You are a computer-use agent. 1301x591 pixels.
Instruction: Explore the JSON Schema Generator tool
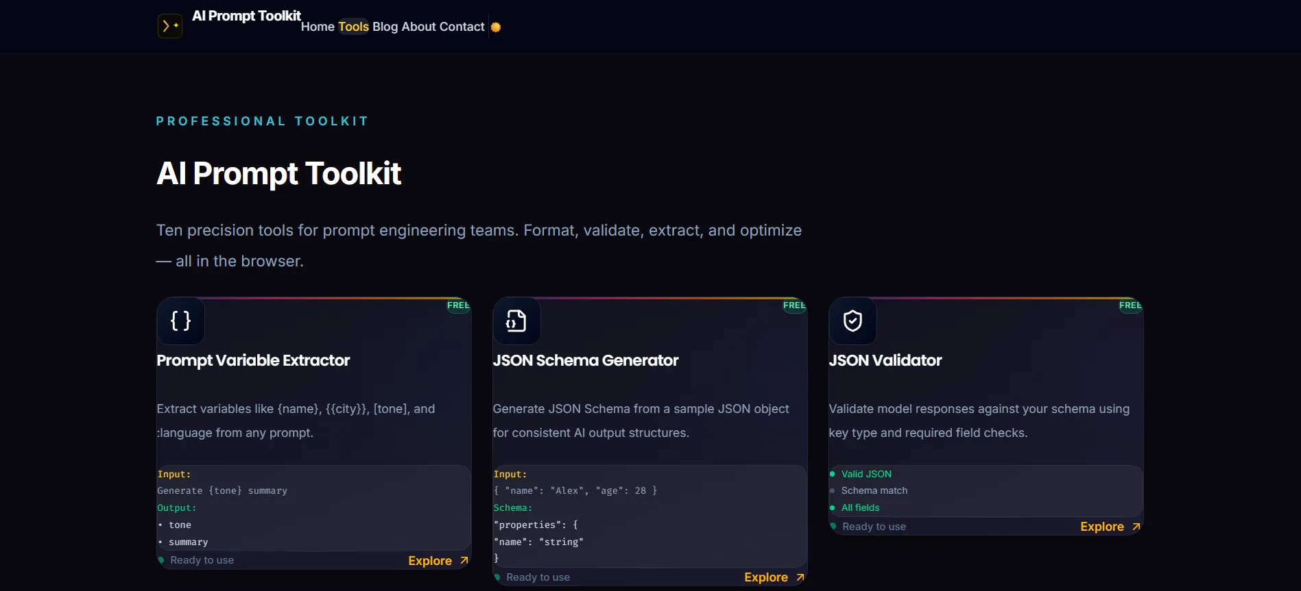[x=774, y=577]
